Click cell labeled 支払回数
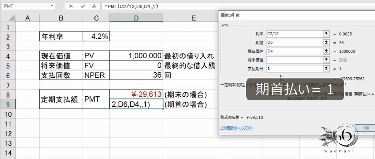 click(61, 75)
